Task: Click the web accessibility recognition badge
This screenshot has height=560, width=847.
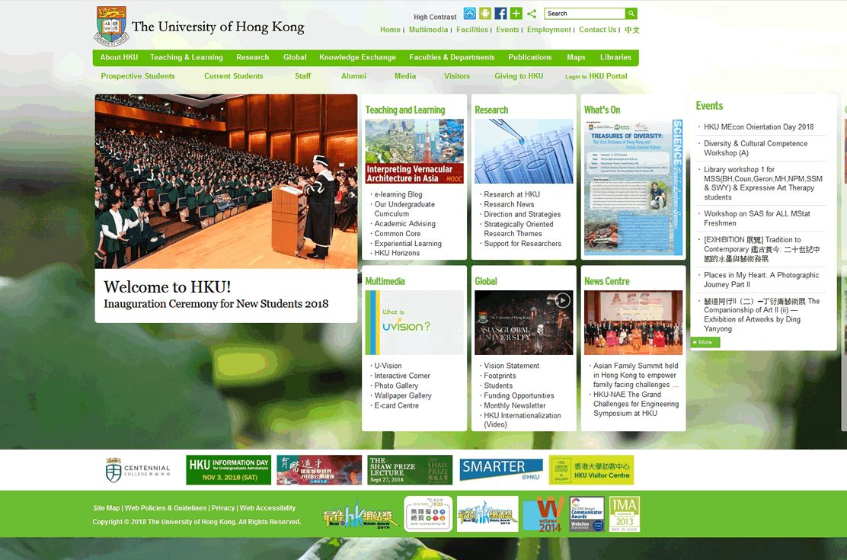Action: pyautogui.click(x=428, y=514)
